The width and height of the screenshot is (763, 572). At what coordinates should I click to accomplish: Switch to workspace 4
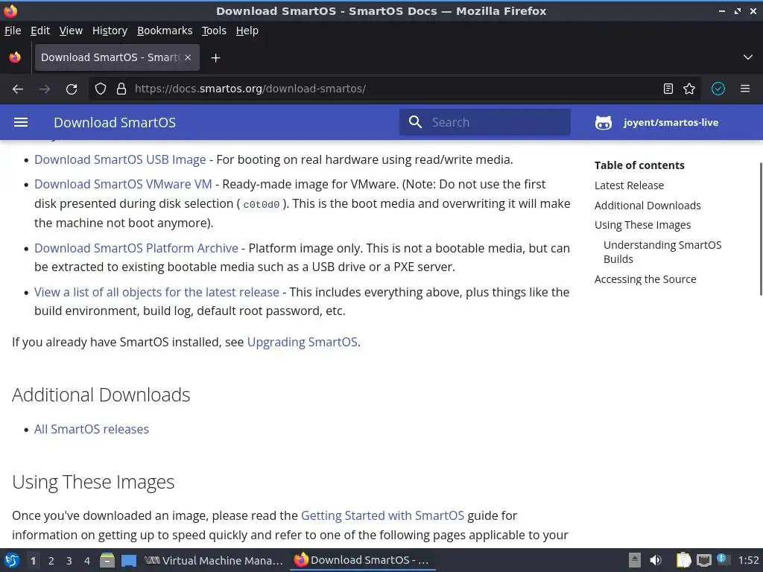(87, 561)
